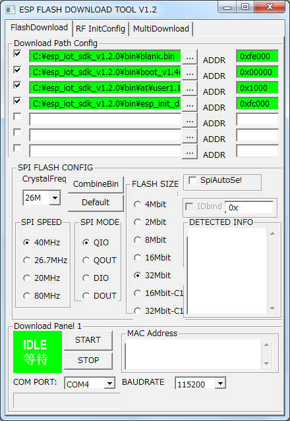
Task: Click MAC Address scrollbar up arrow
Action: [266, 345]
